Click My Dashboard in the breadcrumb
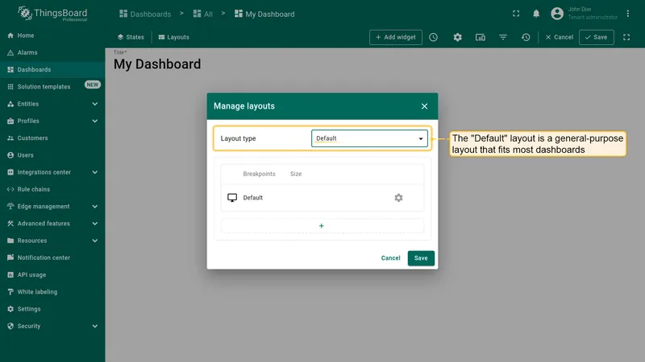This screenshot has width=645, height=362. pyautogui.click(x=264, y=14)
